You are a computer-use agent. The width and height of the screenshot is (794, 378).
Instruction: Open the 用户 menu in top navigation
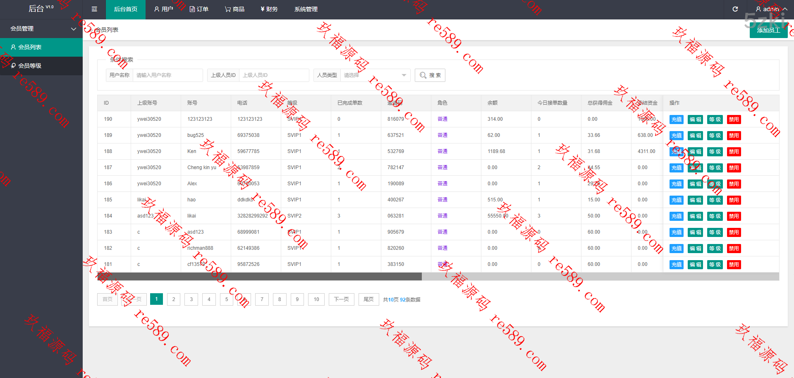tap(163, 9)
